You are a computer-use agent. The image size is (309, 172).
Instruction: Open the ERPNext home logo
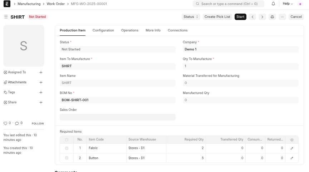7,4
